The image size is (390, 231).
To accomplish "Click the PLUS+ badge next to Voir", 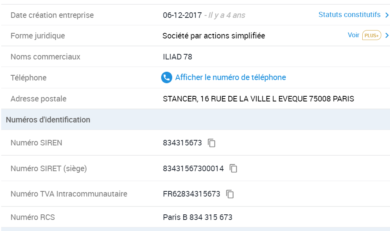I will tap(372, 35).
